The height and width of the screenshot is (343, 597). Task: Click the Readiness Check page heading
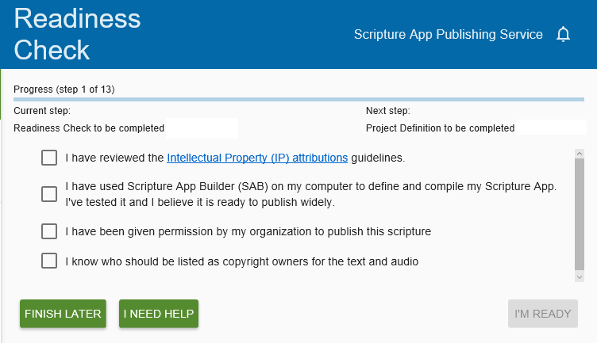[x=77, y=34]
